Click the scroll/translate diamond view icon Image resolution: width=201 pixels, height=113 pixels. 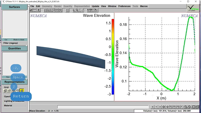164,107
